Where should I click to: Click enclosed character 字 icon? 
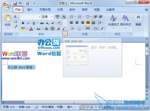pyautogui.click(x=52, y=29)
